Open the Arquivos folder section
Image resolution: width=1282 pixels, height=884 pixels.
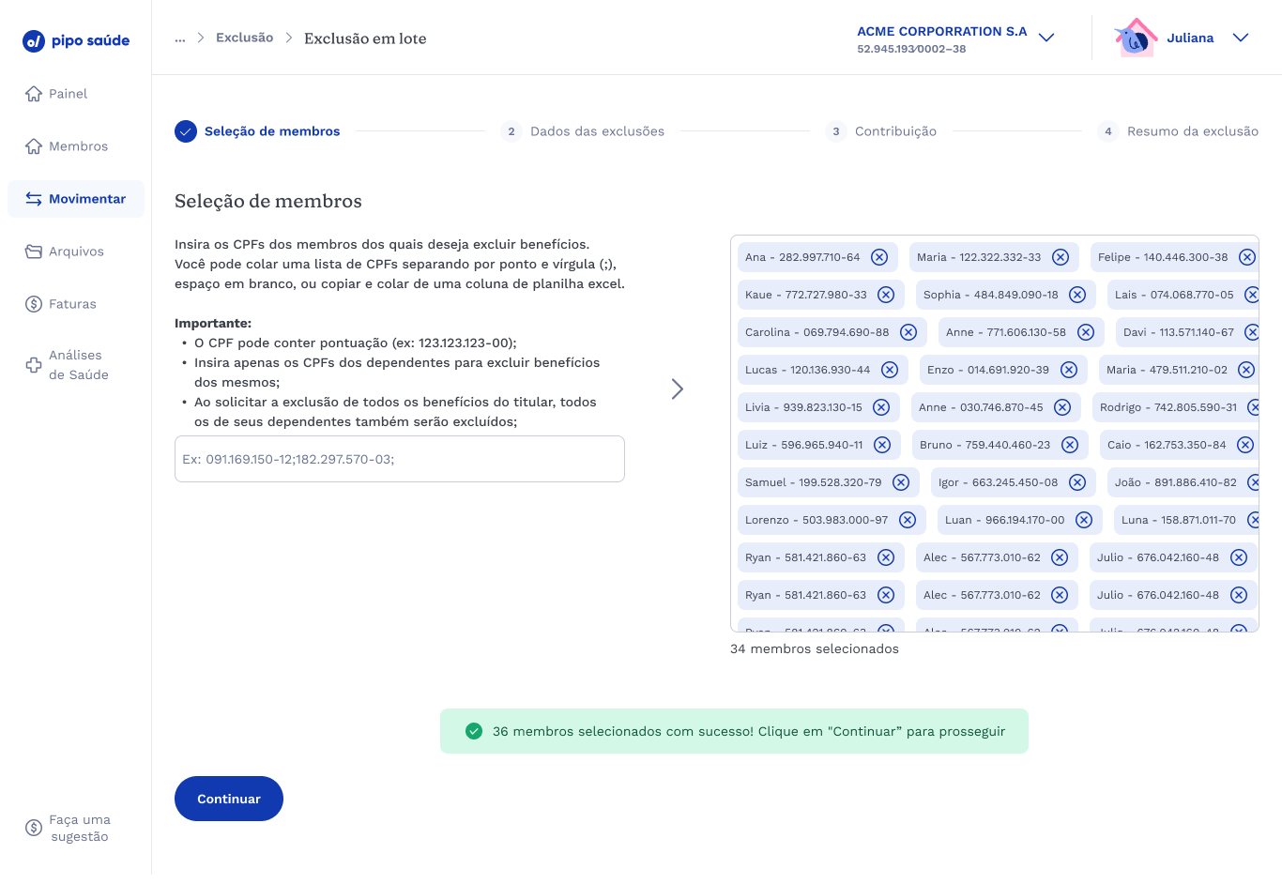[x=76, y=251]
